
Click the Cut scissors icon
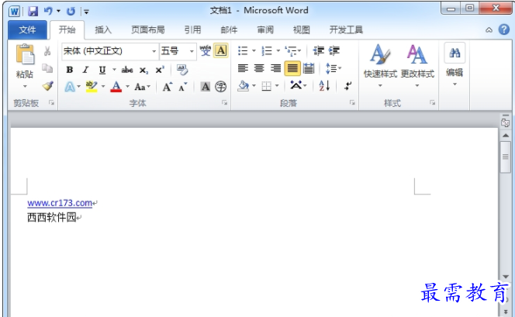47,51
